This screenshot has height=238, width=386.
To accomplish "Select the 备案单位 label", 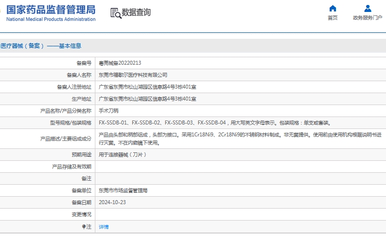I will [x=81, y=191].
